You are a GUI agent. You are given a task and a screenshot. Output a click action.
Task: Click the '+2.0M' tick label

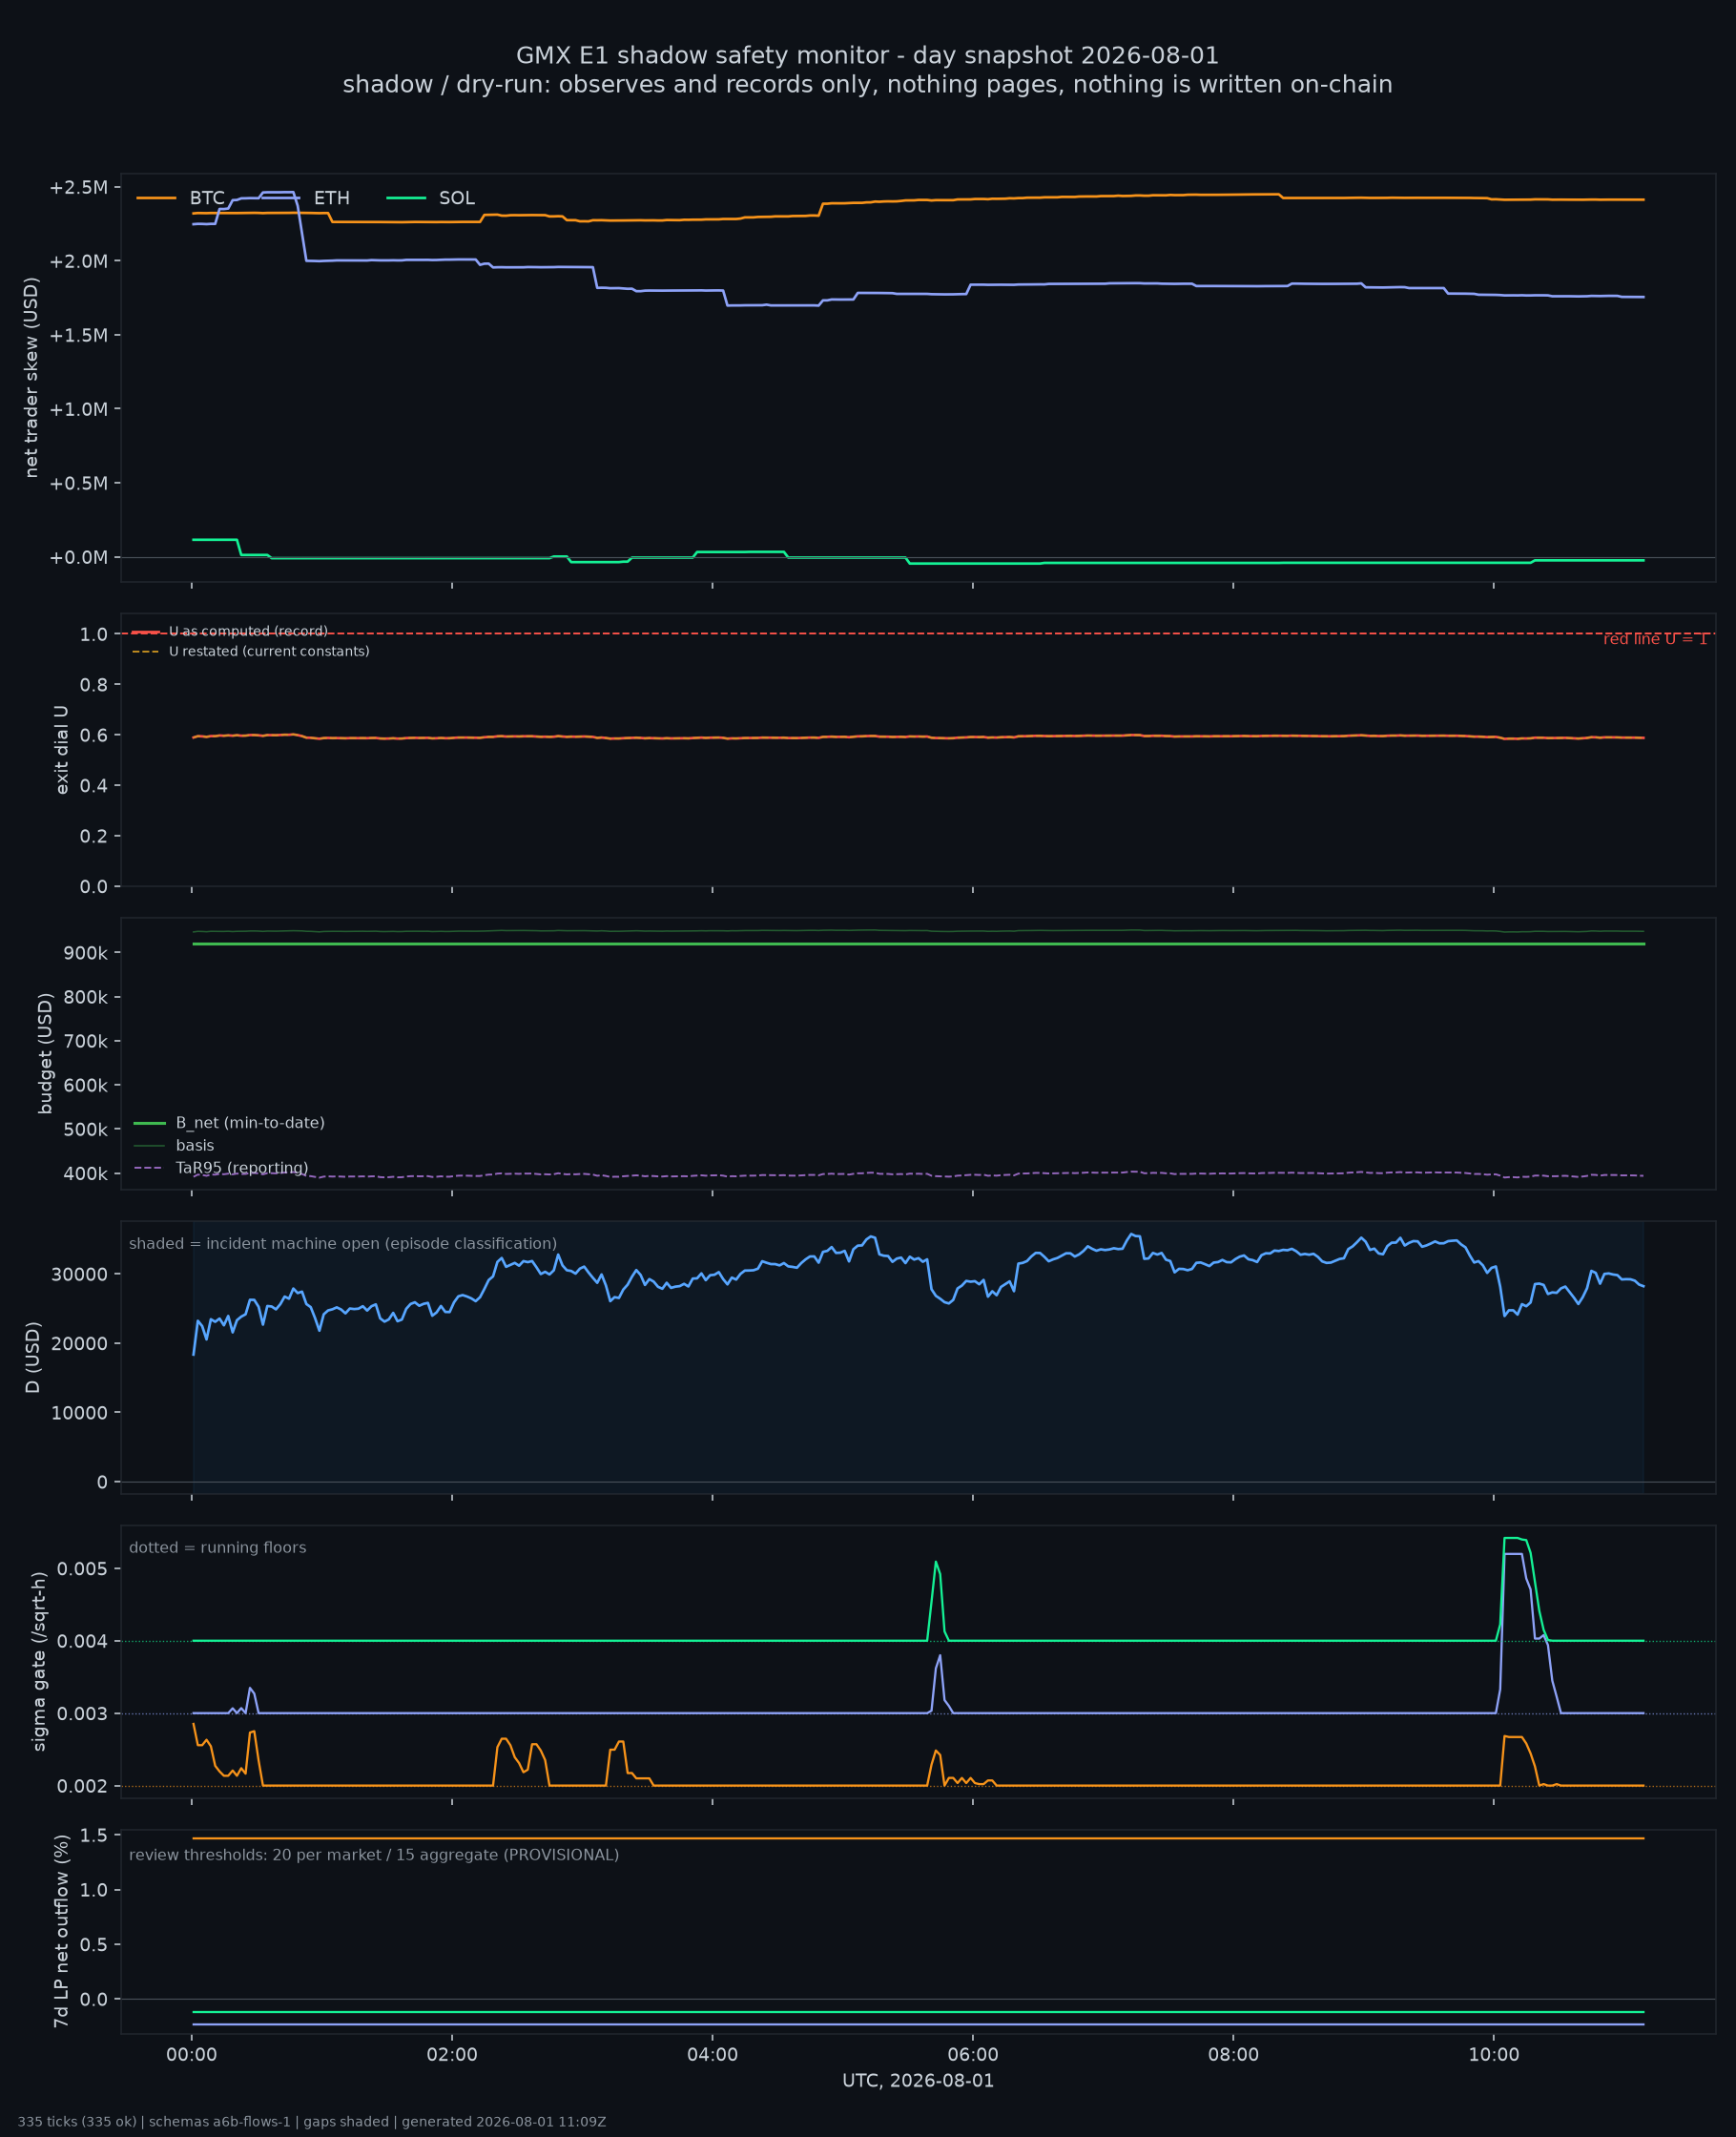[x=78, y=262]
